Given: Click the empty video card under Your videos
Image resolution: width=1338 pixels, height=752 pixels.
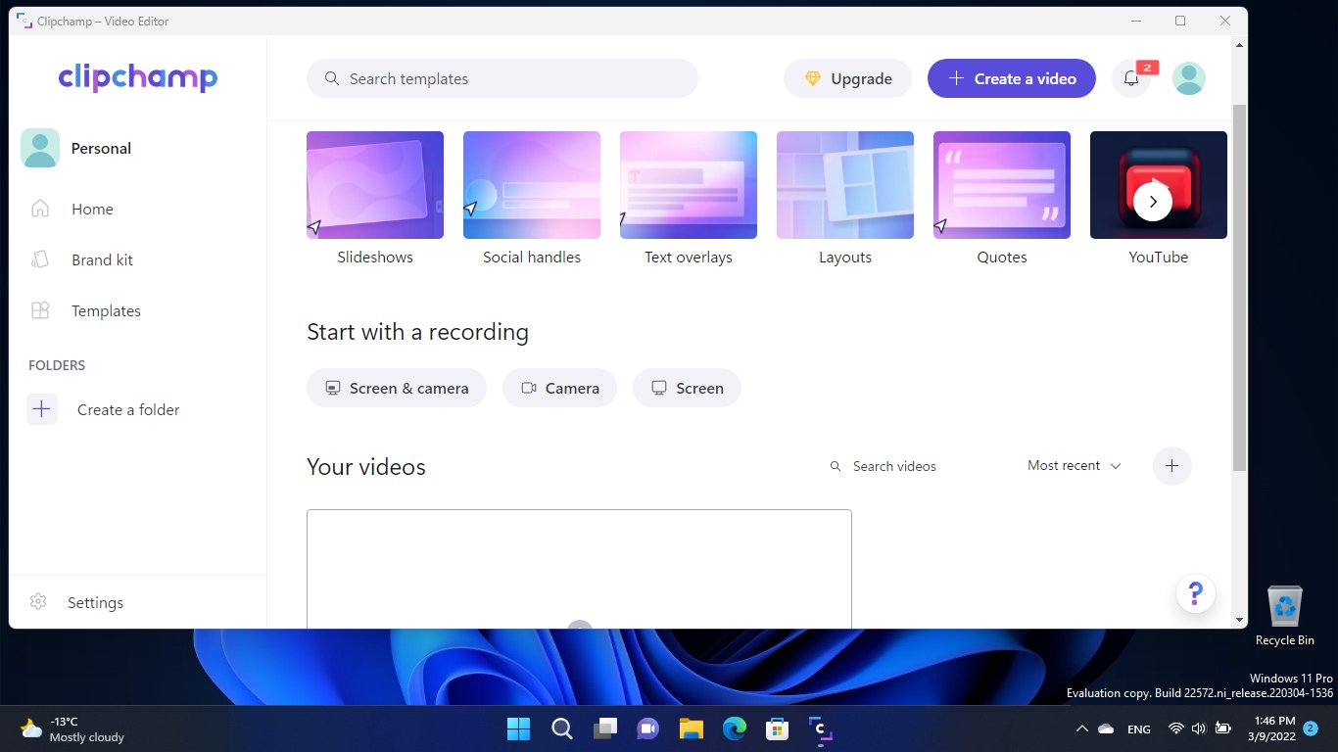Looking at the screenshot, I should click(x=579, y=569).
